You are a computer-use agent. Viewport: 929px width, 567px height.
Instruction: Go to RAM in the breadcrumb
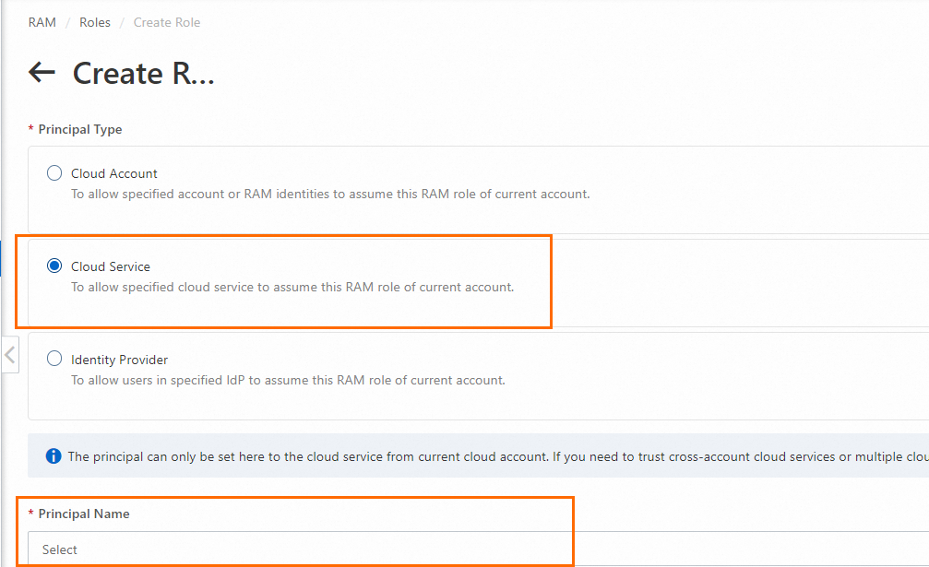pos(42,22)
